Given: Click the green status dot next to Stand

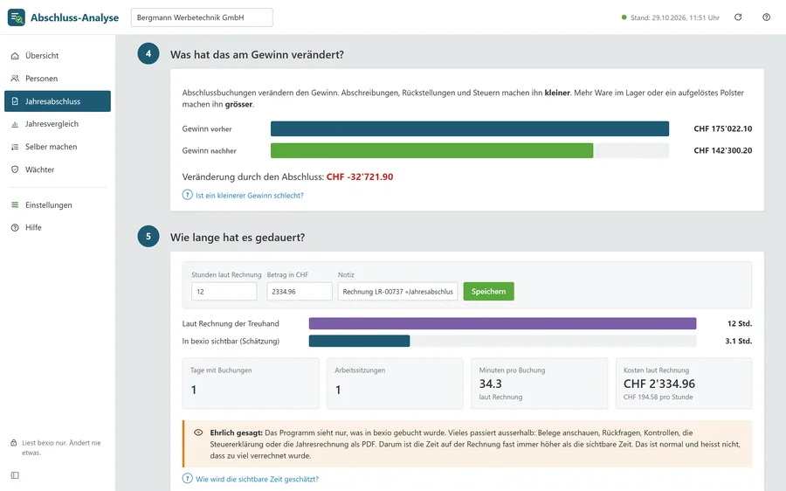Looking at the screenshot, I should tap(624, 17).
